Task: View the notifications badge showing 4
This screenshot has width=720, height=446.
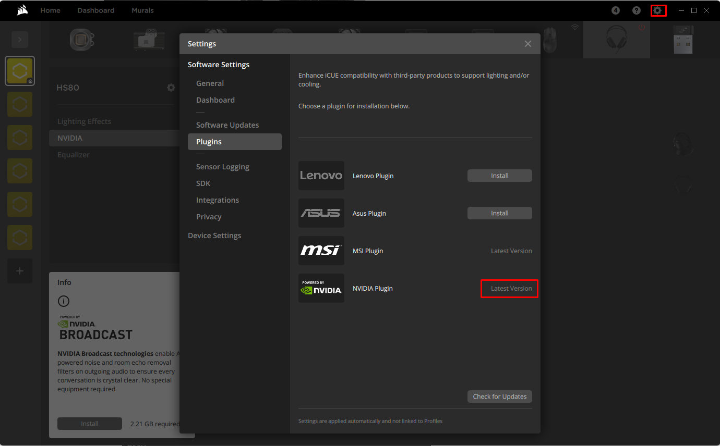Action: 616,10
